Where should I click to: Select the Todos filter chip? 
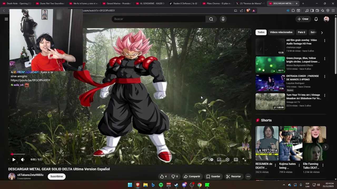click(x=261, y=32)
